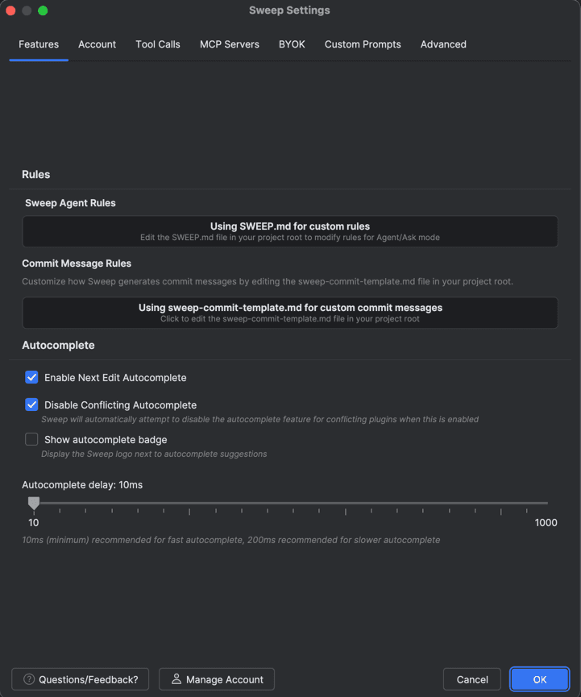Switch to the Custom Prompts tab
The height and width of the screenshot is (697, 581).
(363, 44)
